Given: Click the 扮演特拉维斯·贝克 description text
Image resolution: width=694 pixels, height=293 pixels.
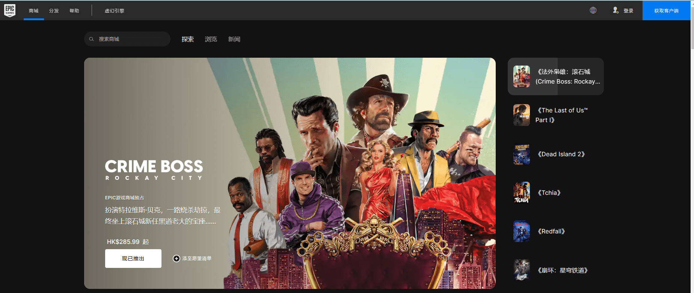Looking at the screenshot, I should 163,216.
